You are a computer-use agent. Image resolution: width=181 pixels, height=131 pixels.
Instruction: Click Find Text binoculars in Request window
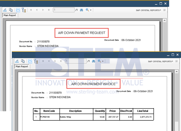[x=81, y=10]
